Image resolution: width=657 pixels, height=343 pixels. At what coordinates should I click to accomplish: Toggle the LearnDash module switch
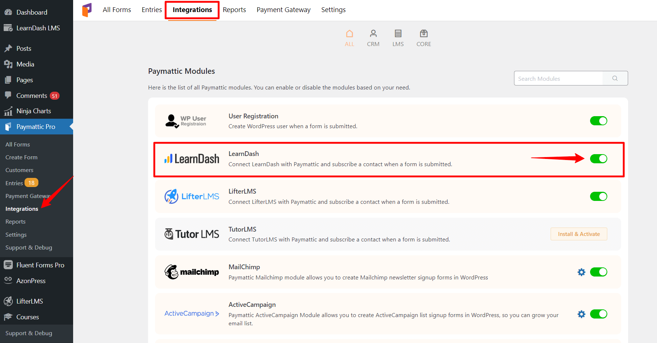599,159
